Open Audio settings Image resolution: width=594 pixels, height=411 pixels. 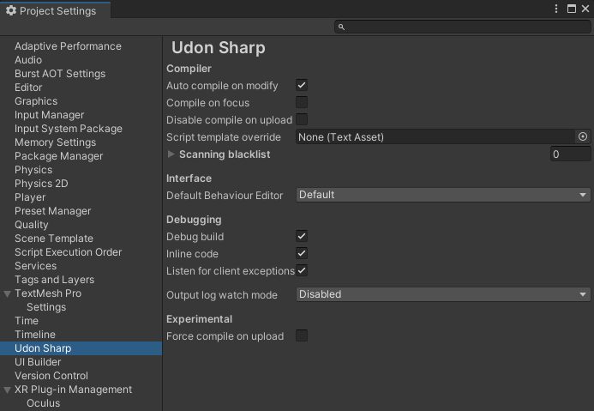point(28,60)
